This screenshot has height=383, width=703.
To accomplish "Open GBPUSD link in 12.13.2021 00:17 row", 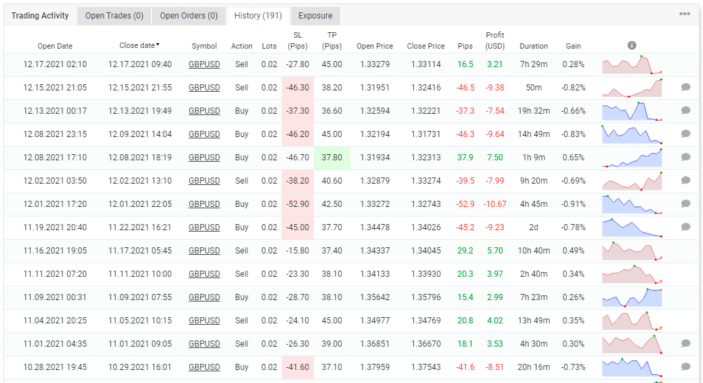I will pyautogui.click(x=204, y=111).
